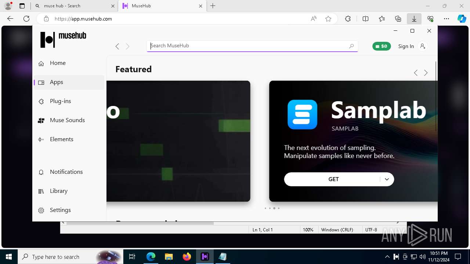Click the volume tray icon
470x264 pixels.
422,257
